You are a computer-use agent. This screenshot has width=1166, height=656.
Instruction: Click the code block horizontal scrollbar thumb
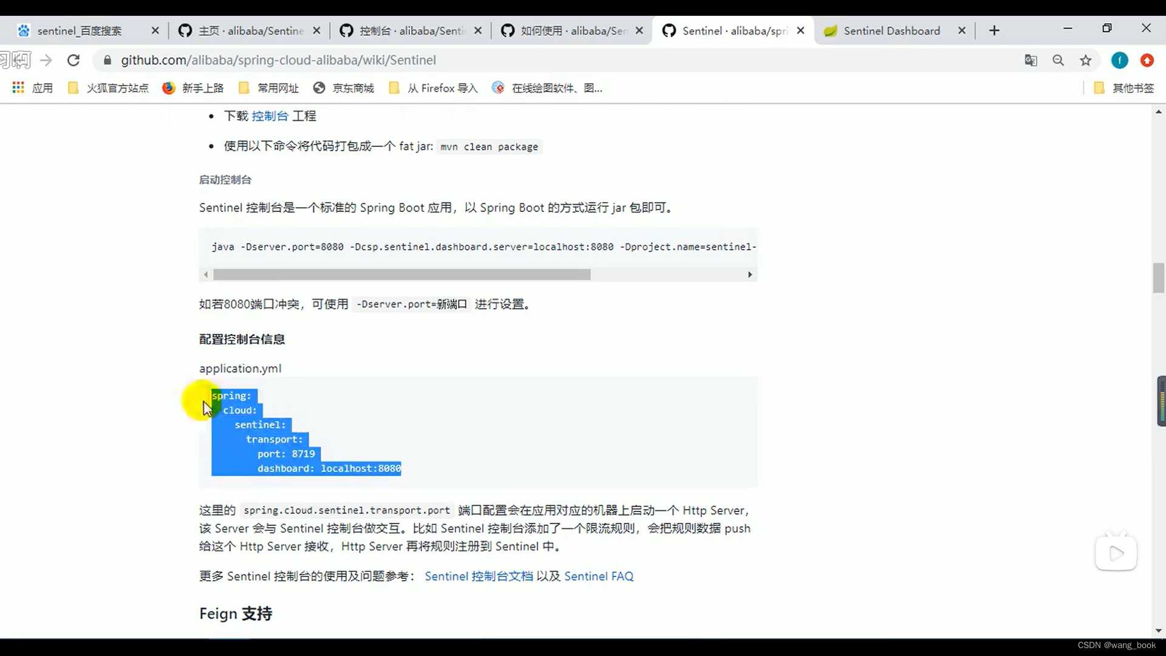[x=402, y=275]
